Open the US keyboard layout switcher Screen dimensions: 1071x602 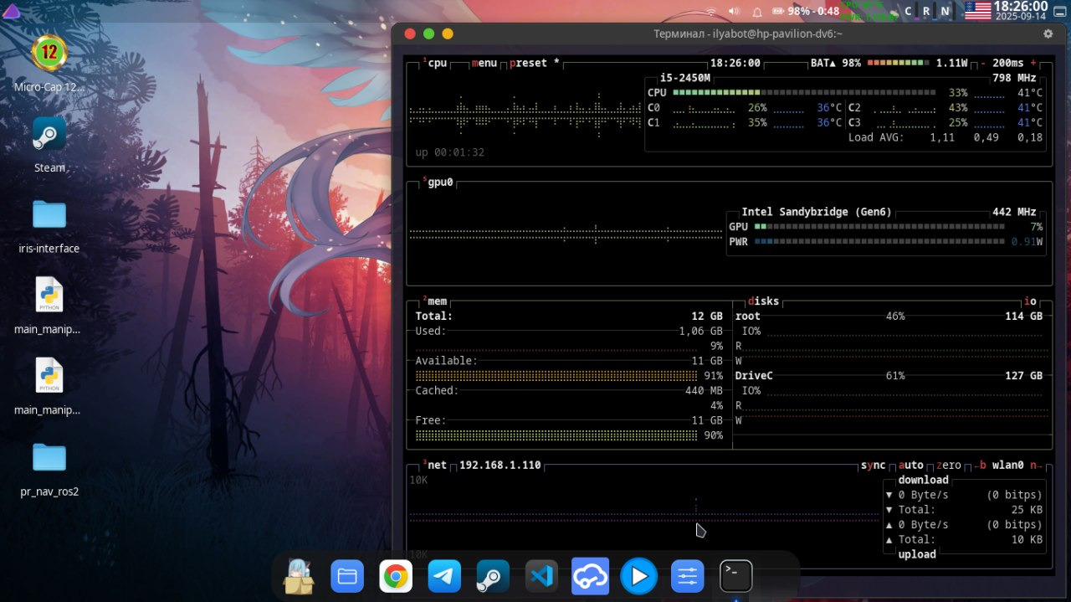click(977, 11)
